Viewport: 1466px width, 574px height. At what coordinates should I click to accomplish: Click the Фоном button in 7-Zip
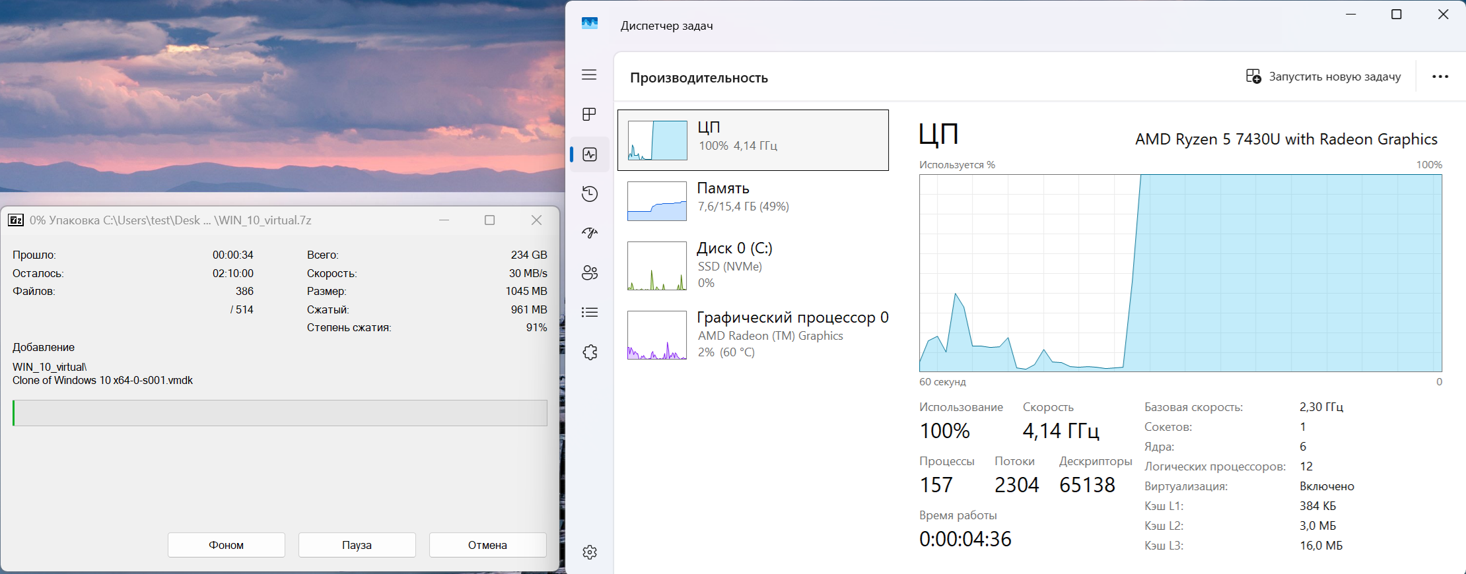point(227,545)
